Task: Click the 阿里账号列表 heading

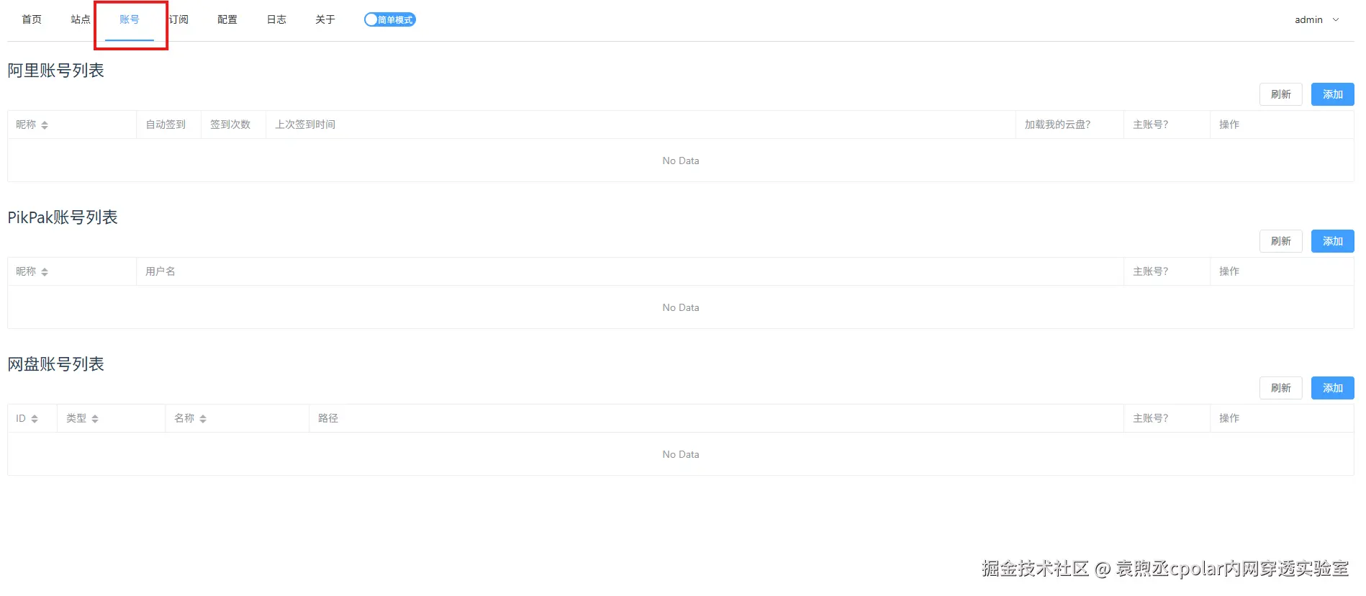Action: pyautogui.click(x=56, y=71)
